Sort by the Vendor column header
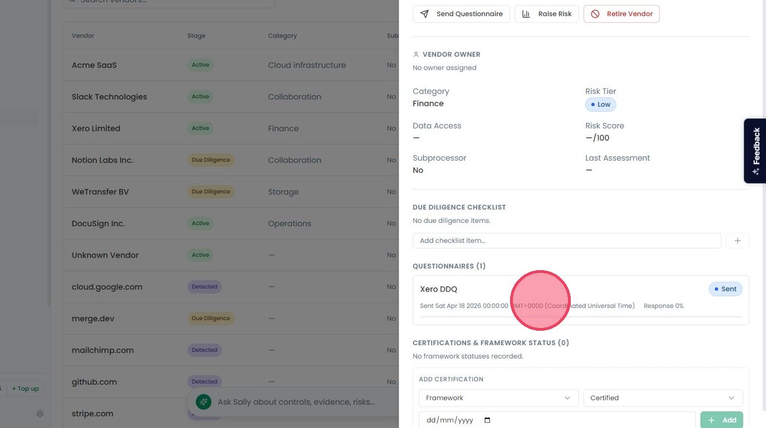Viewport: 766px width, 428px height. pos(83,36)
